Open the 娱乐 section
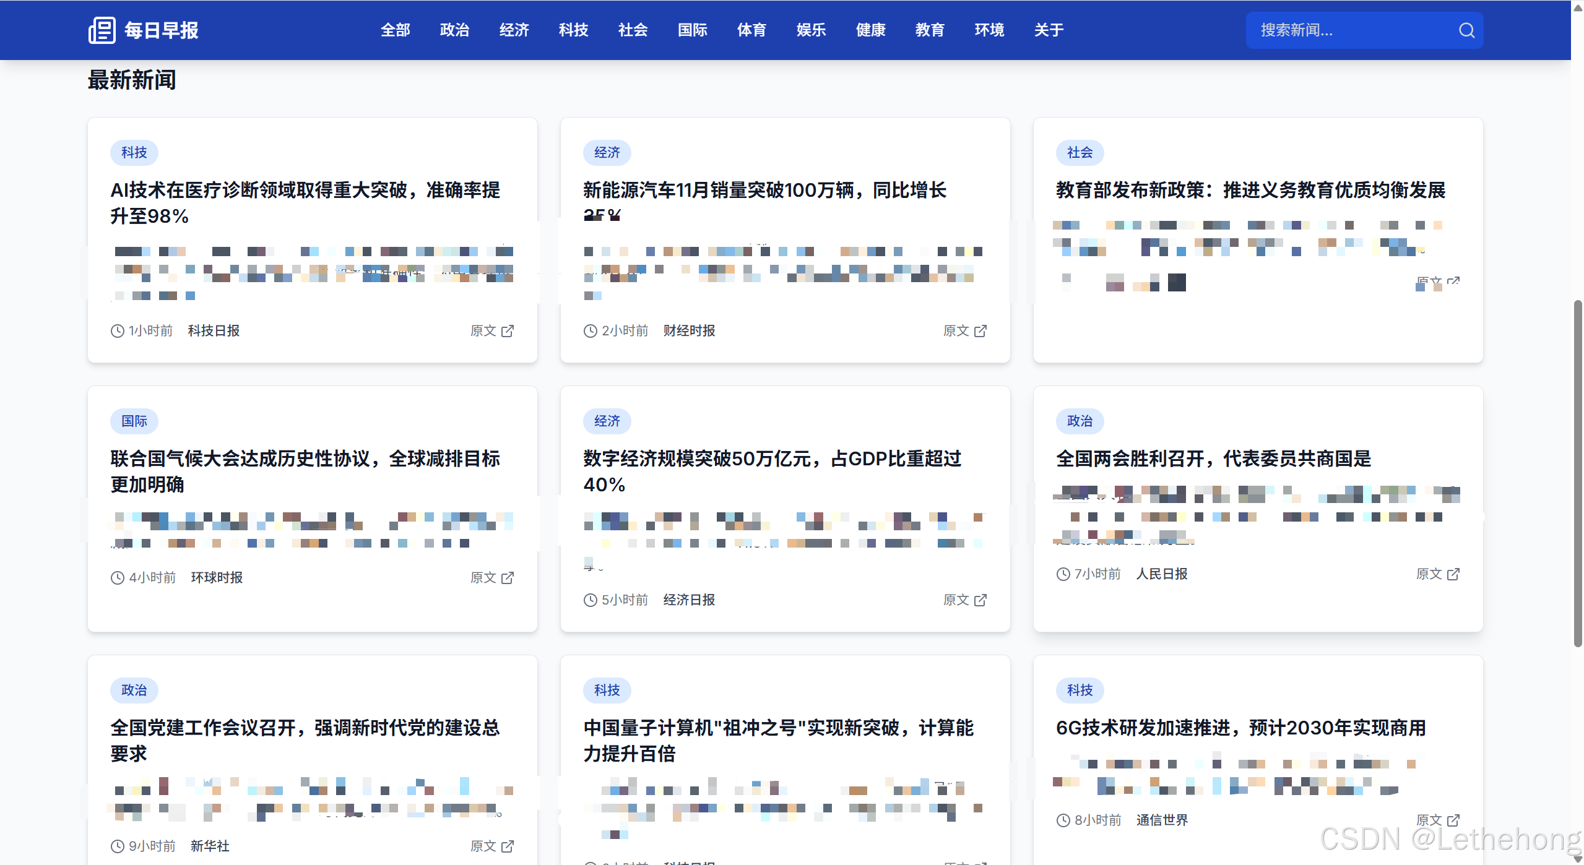The image size is (1584, 865). click(811, 30)
